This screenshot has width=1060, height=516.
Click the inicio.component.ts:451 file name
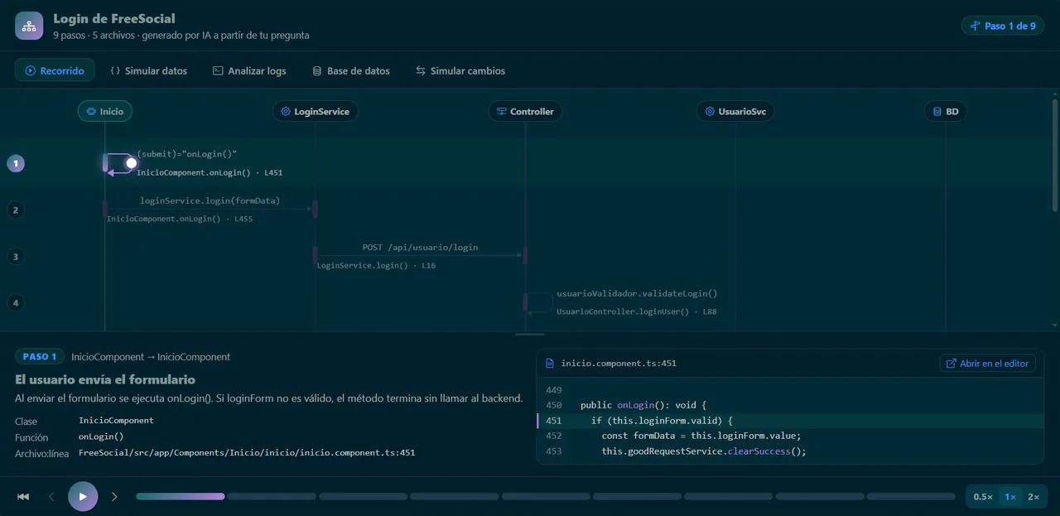(619, 363)
